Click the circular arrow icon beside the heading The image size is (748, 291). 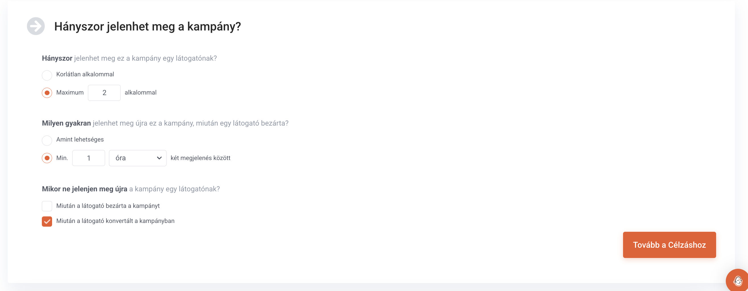pyautogui.click(x=36, y=26)
